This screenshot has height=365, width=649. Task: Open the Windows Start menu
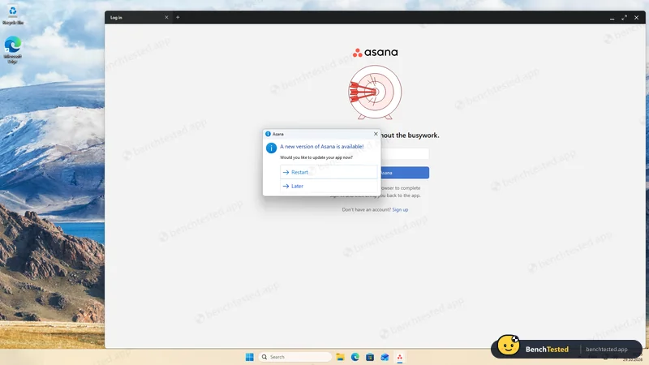point(250,357)
